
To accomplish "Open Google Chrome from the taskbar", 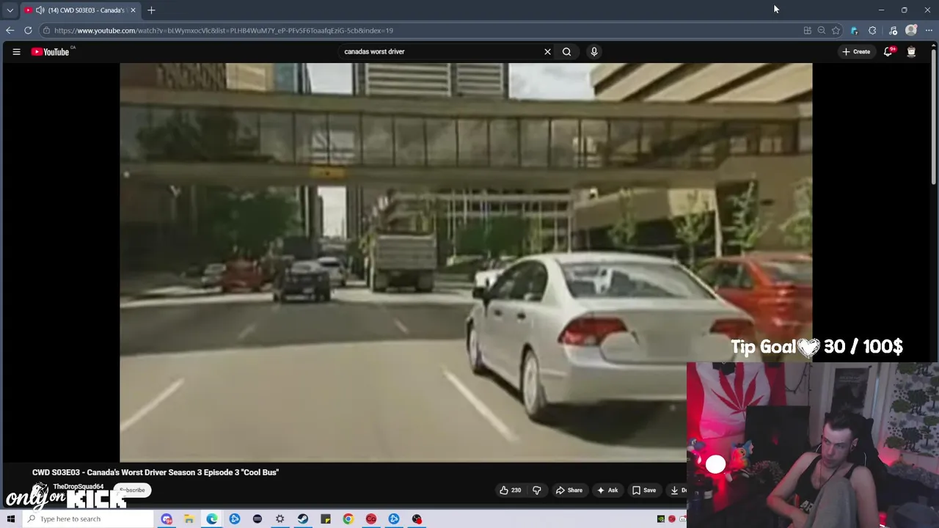I will coord(348,518).
